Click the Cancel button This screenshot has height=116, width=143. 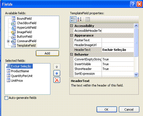point(129,109)
